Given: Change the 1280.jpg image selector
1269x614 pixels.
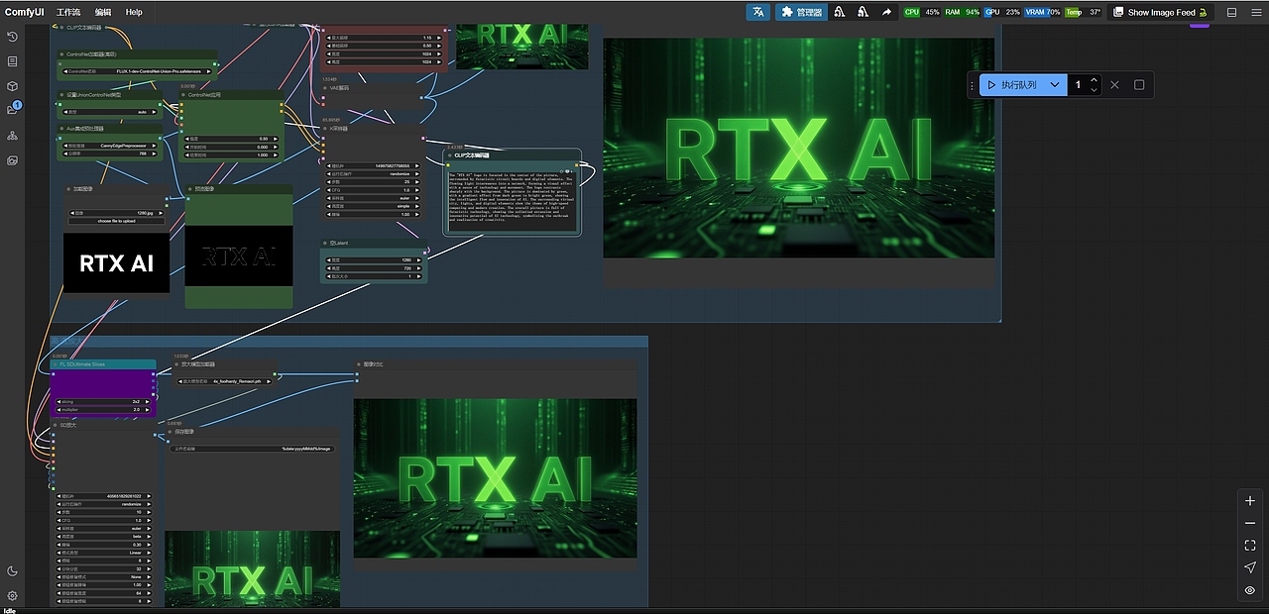Looking at the screenshot, I should pyautogui.click(x=117, y=213).
